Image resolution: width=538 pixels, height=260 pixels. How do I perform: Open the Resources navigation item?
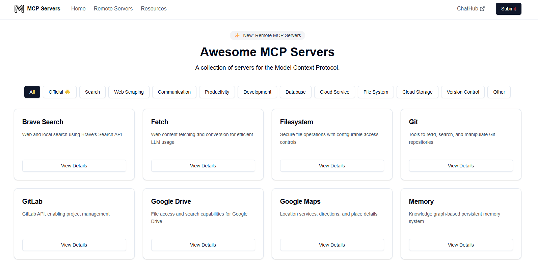154,9
